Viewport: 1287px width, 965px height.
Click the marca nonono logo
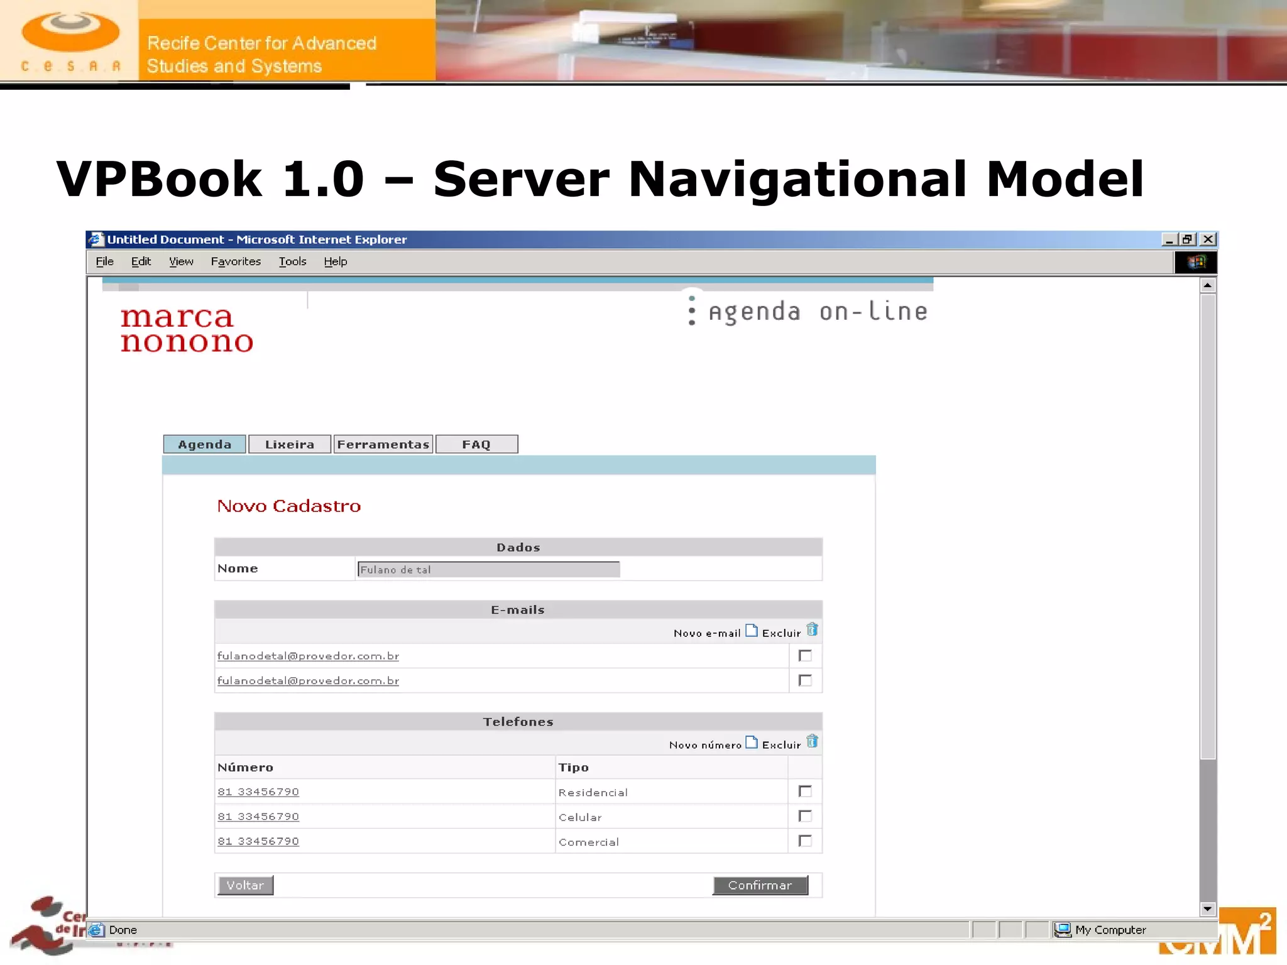pyautogui.click(x=187, y=329)
